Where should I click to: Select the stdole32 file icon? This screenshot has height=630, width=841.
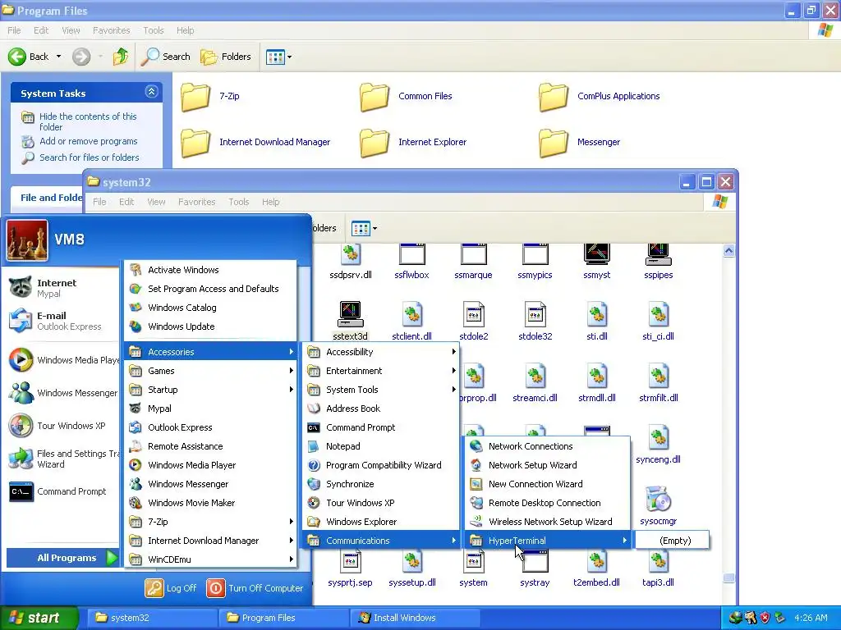click(535, 314)
